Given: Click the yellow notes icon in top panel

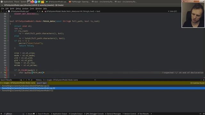Looking at the screenshot, I should 43,2.
